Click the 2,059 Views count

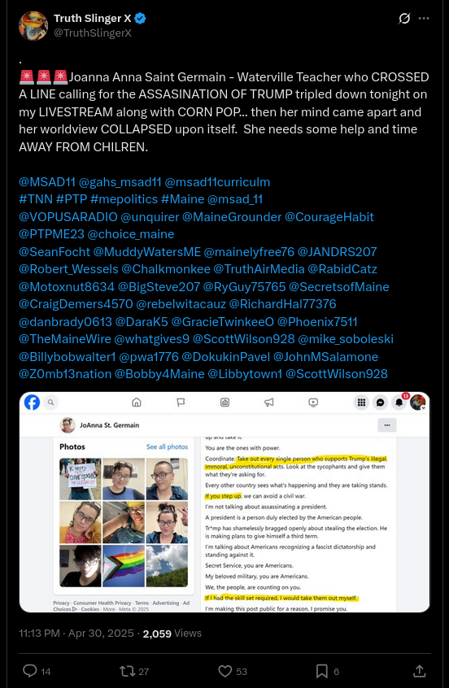172,634
